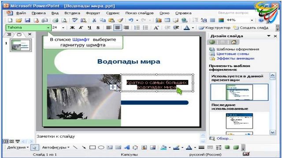Open the Файл menu

[x=21, y=13]
